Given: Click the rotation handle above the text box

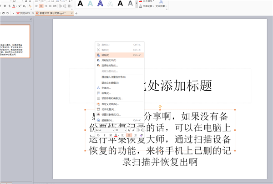Looking at the screenshot, I should coord(160,106).
